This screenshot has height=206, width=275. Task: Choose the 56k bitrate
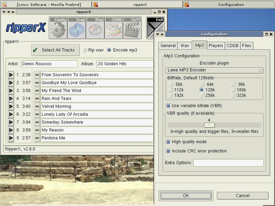(x=175, y=84)
